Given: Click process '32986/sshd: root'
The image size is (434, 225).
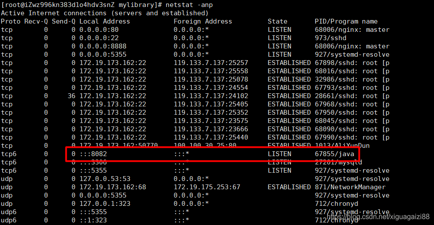Looking at the screenshot, I should coord(346,79).
